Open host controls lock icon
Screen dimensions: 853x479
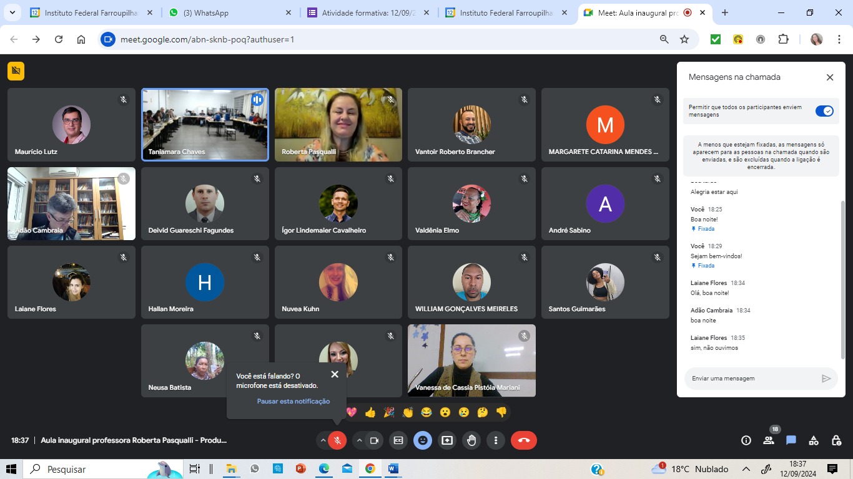[x=836, y=440]
